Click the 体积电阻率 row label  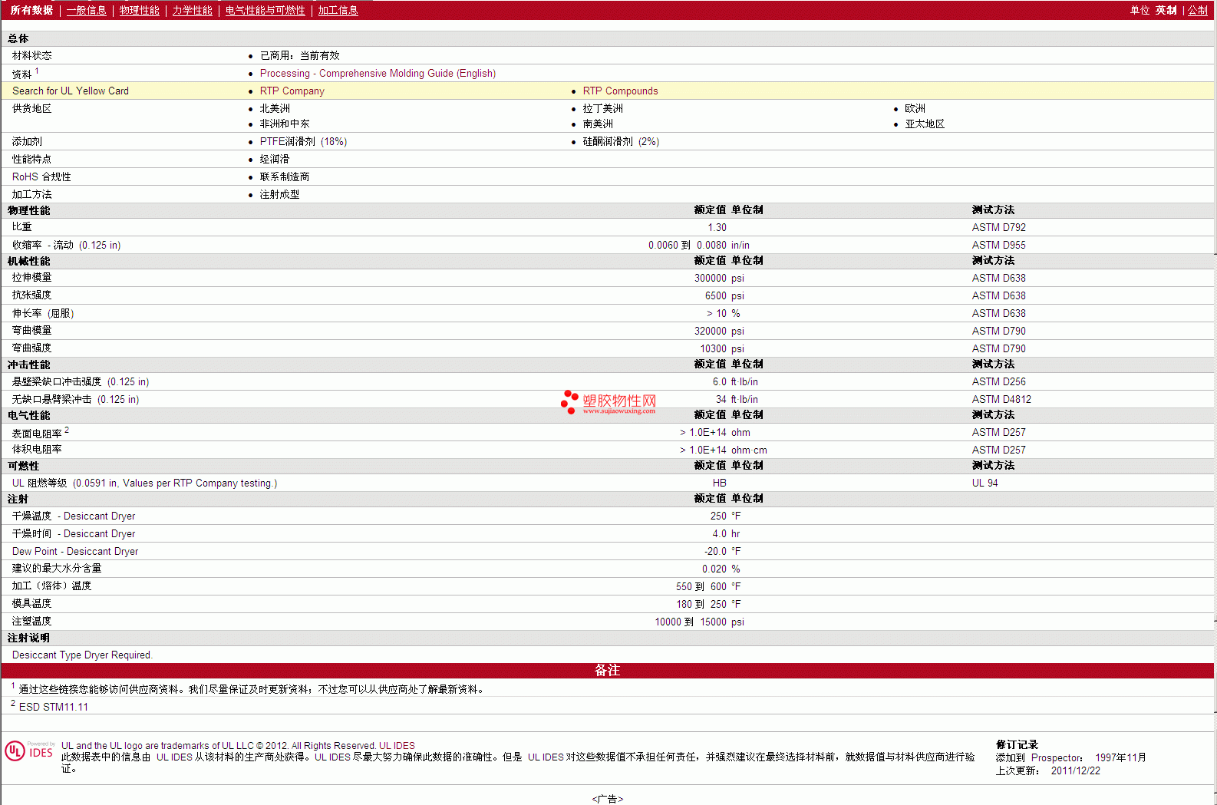[37, 450]
